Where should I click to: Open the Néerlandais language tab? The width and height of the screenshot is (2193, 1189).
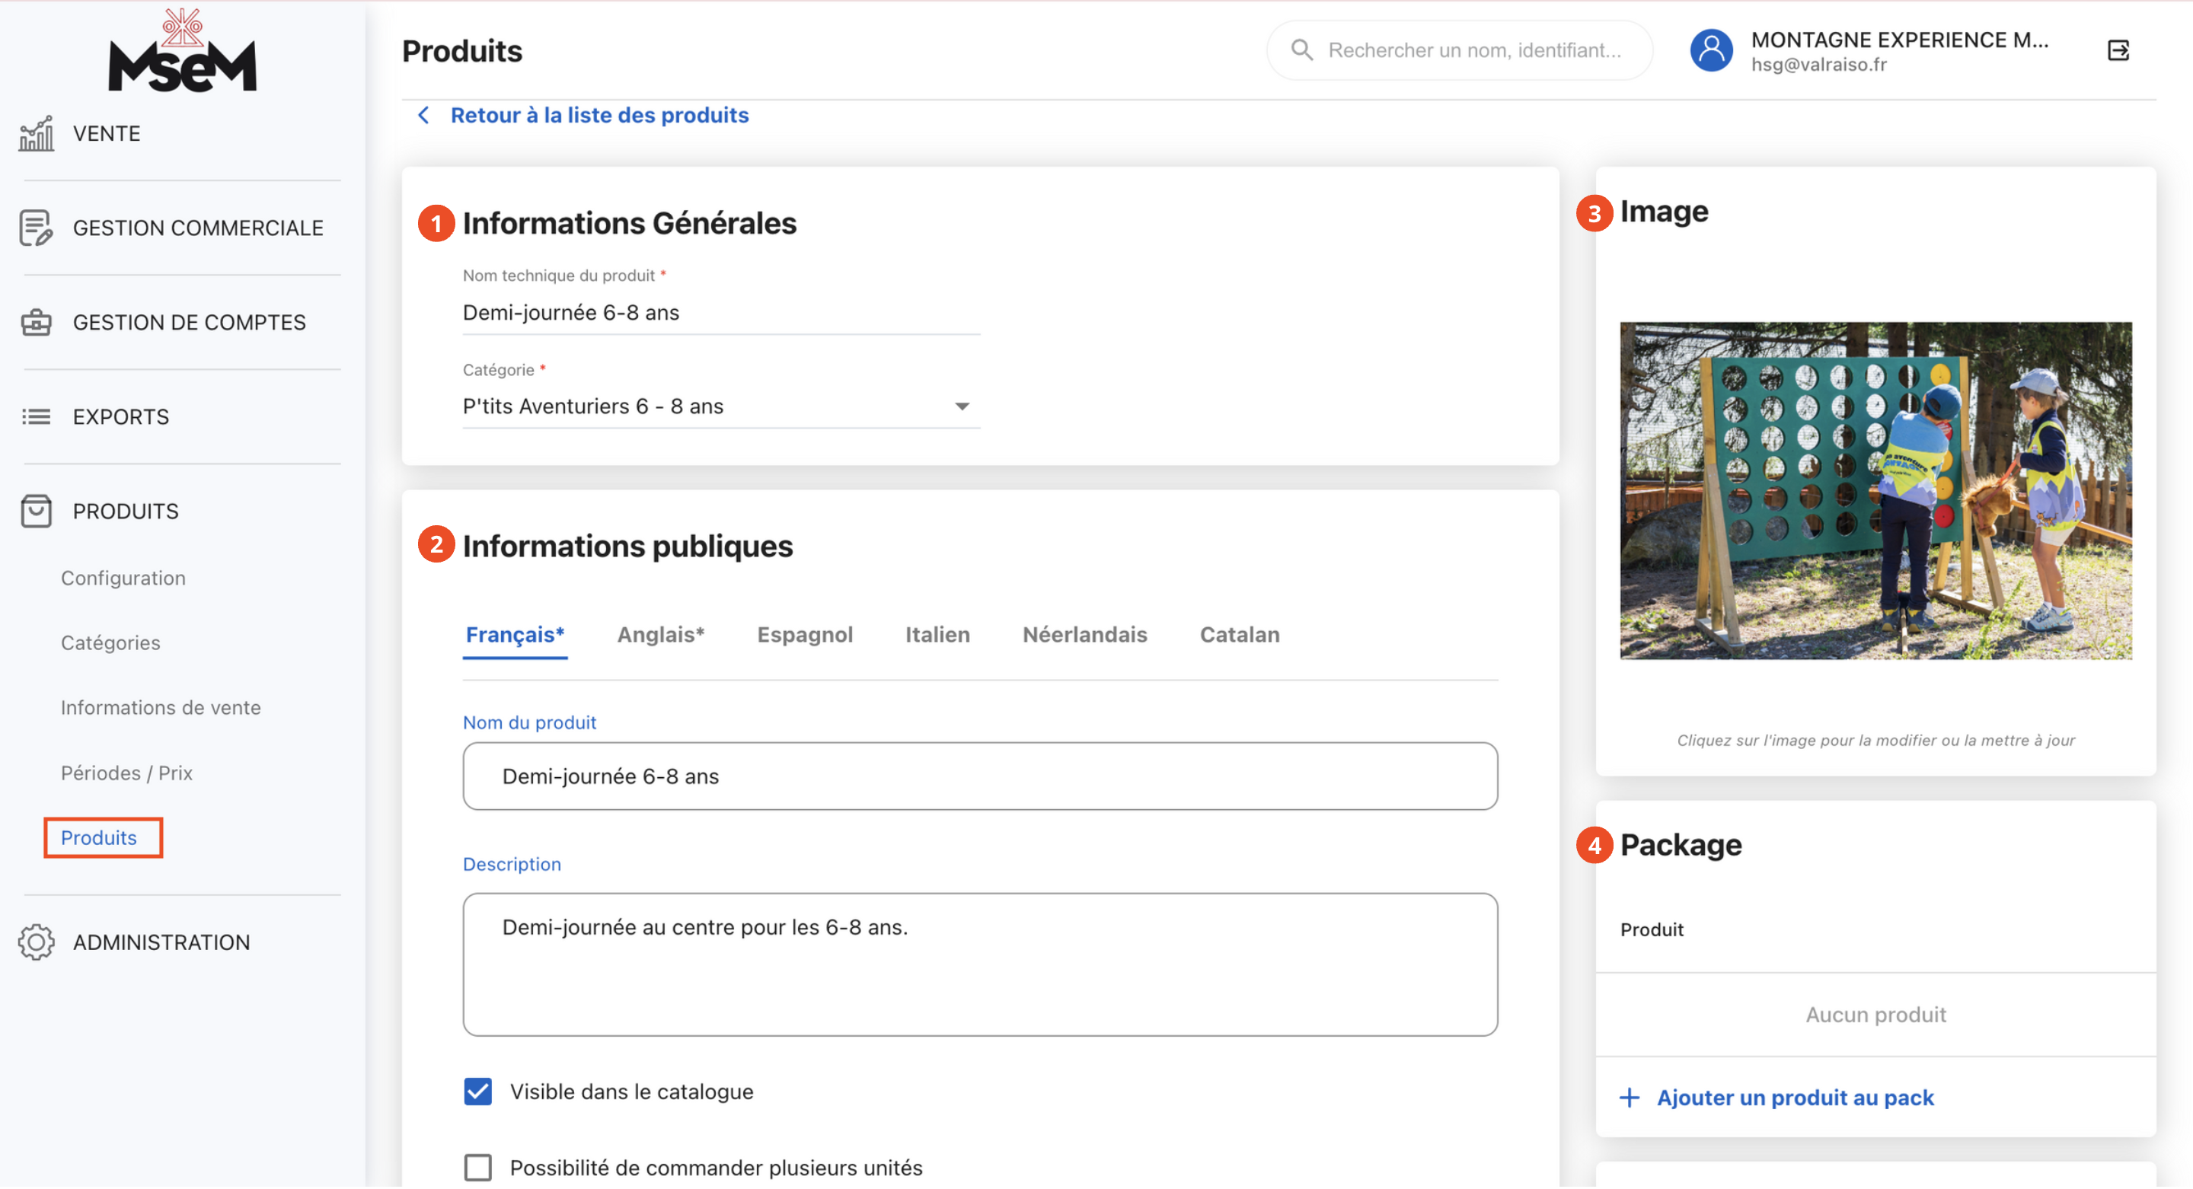tap(1084, 635)
